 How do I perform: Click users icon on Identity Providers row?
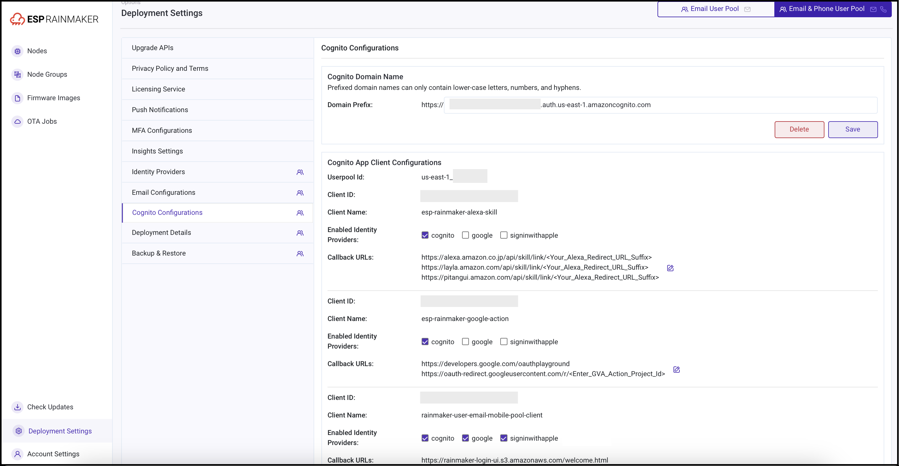(x=300, y=172)
